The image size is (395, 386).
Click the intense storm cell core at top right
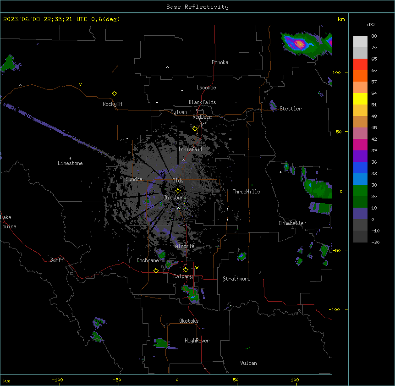coord(300,44)
